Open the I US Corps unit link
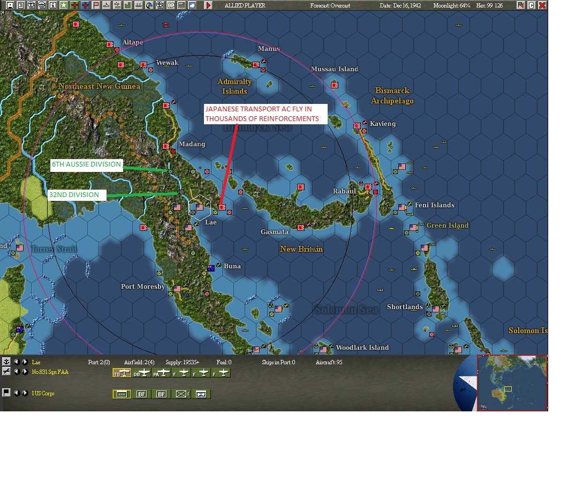This screenshot has height=481, width=568. tap(43, 393)
